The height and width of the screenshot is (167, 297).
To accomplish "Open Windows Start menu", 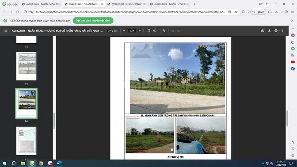I will point(4,163).
